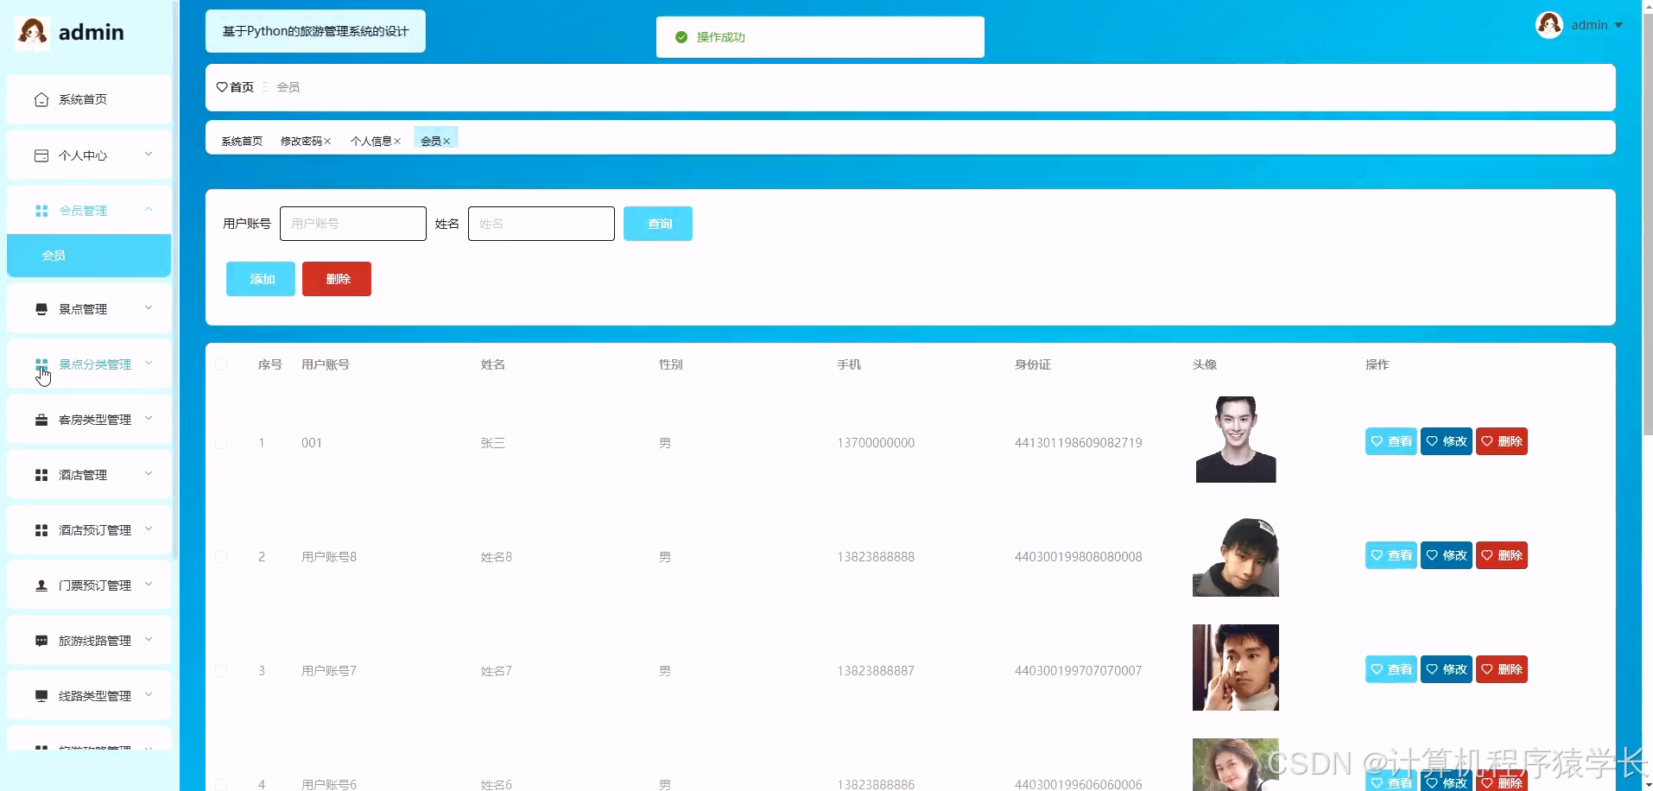Click the admin avatar in the sidebar header
The width and height of the screenshot is (1653, 791).
click(x=33, y=33)
